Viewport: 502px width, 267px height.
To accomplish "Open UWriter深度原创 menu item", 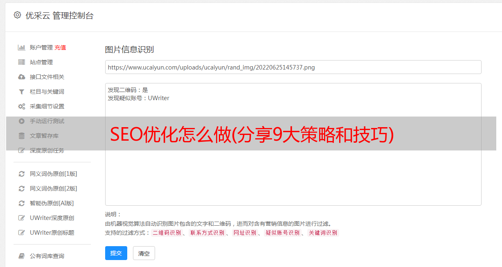I will click(x=52, y=218).
